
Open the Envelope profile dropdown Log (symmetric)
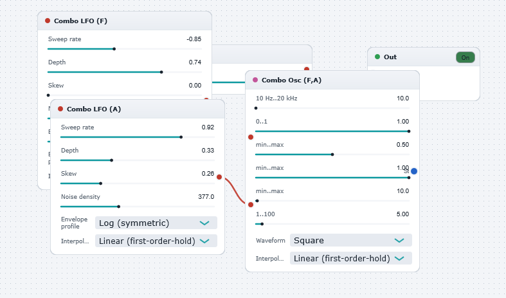tap(156, 223)
